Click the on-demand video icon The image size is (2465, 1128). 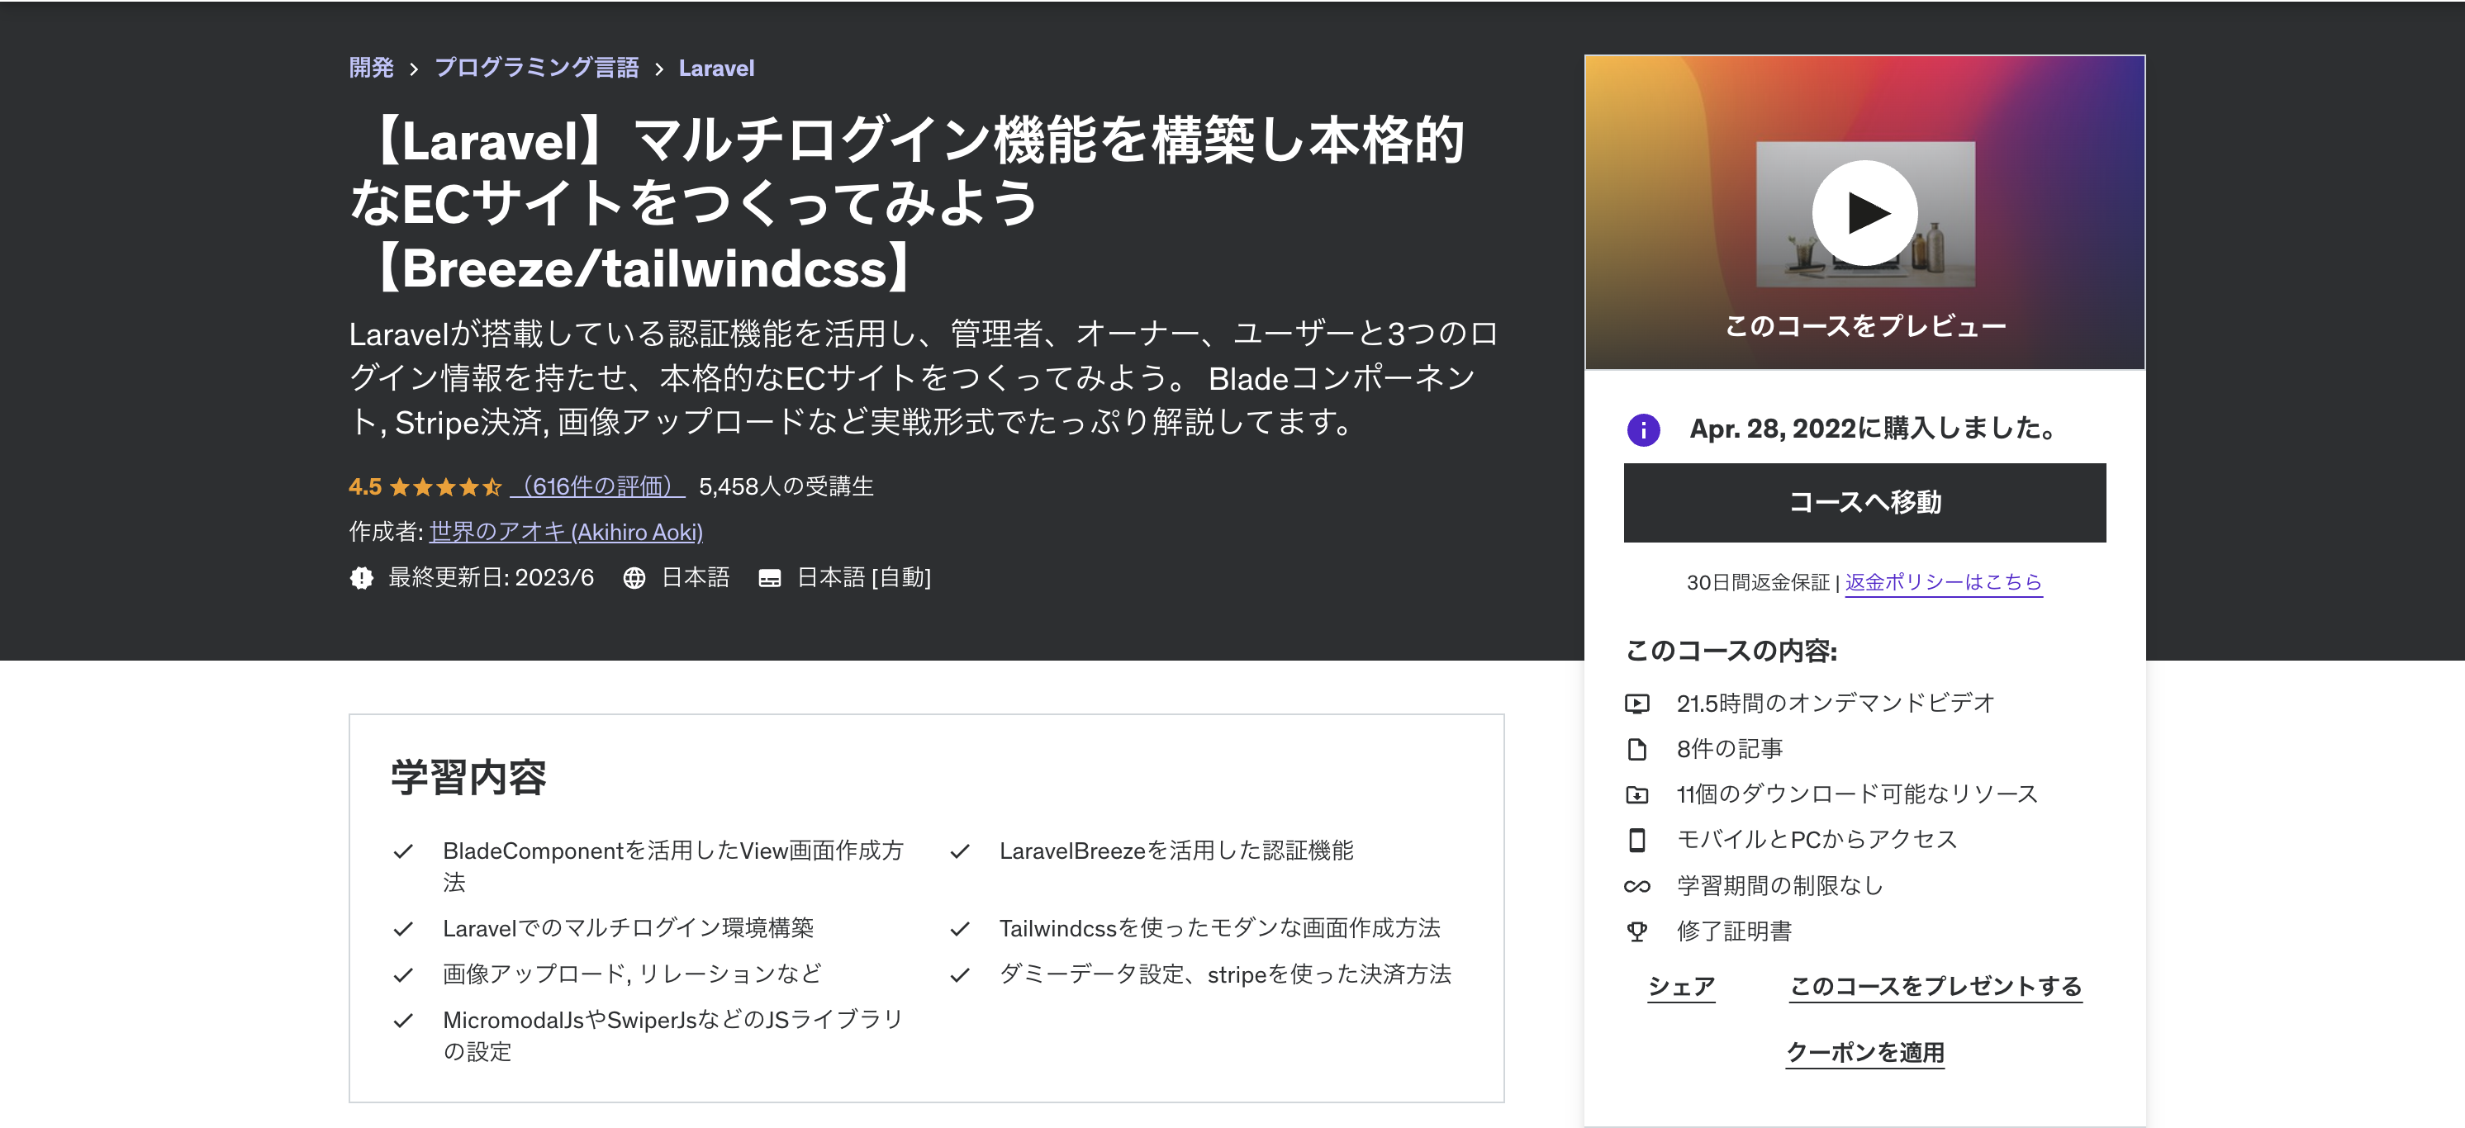[x=1636, y=704]
